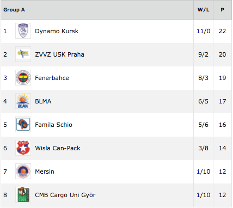Click the W/L column header

[204, 10]
